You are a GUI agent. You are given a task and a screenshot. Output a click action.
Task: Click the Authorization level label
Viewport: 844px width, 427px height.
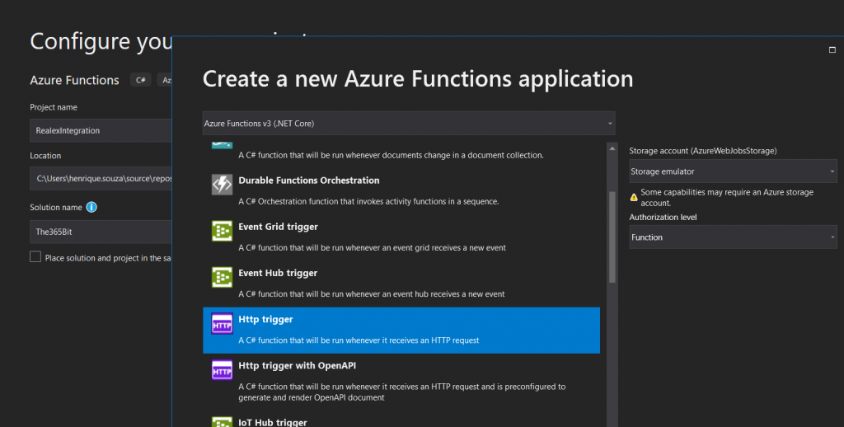coord(663,217)
